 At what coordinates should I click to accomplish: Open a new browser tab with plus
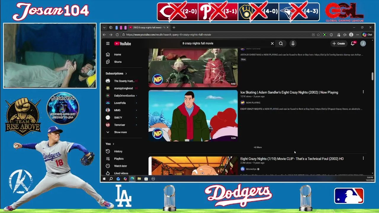(x=174, y=28)
